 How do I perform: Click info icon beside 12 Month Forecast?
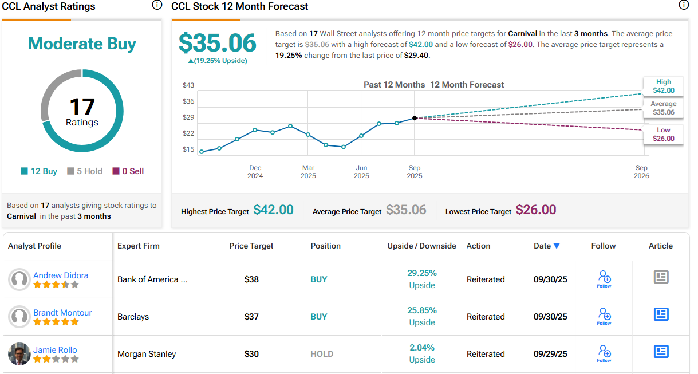(x=683, y=5)
